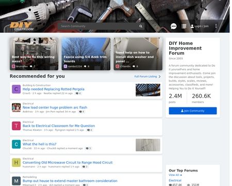Click the Building & Construction category label
The width and height of the screenshot is (232, 186).
pos(37,85)
